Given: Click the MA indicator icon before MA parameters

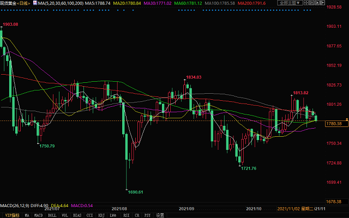Looking at the screenshot, I should (35, 3).
